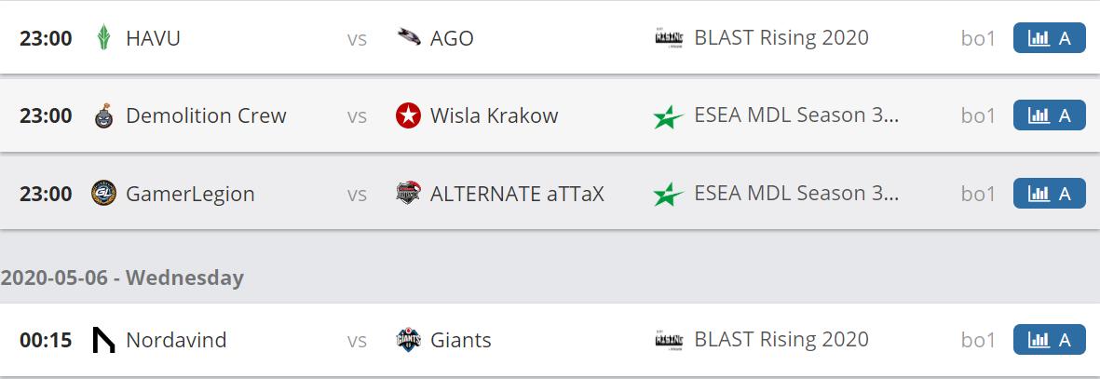Click the 2020-05-06 Wednesday date header
The image size is (1100, 379).
coord(122,277)
